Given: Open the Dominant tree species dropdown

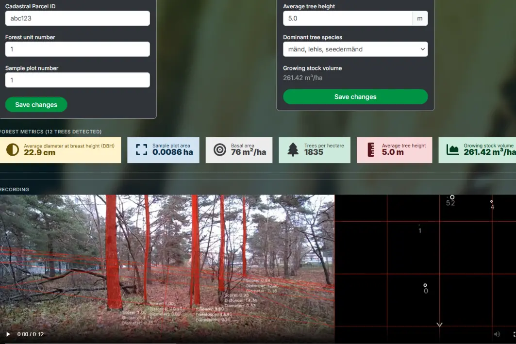Looking at the screenshot, I should (x=355, y=49).
